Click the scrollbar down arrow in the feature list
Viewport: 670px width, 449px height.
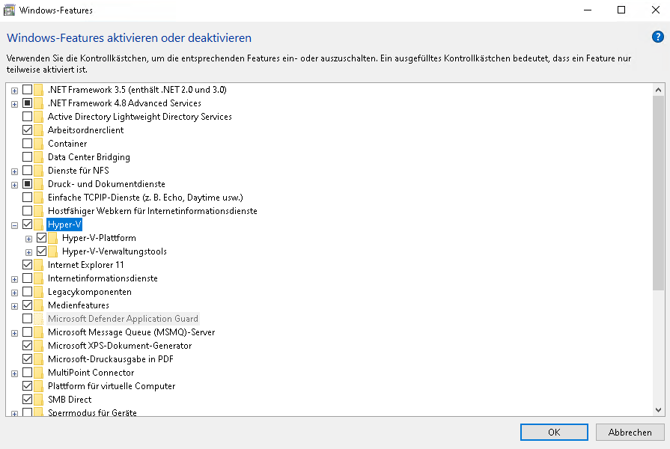point(658,409)
